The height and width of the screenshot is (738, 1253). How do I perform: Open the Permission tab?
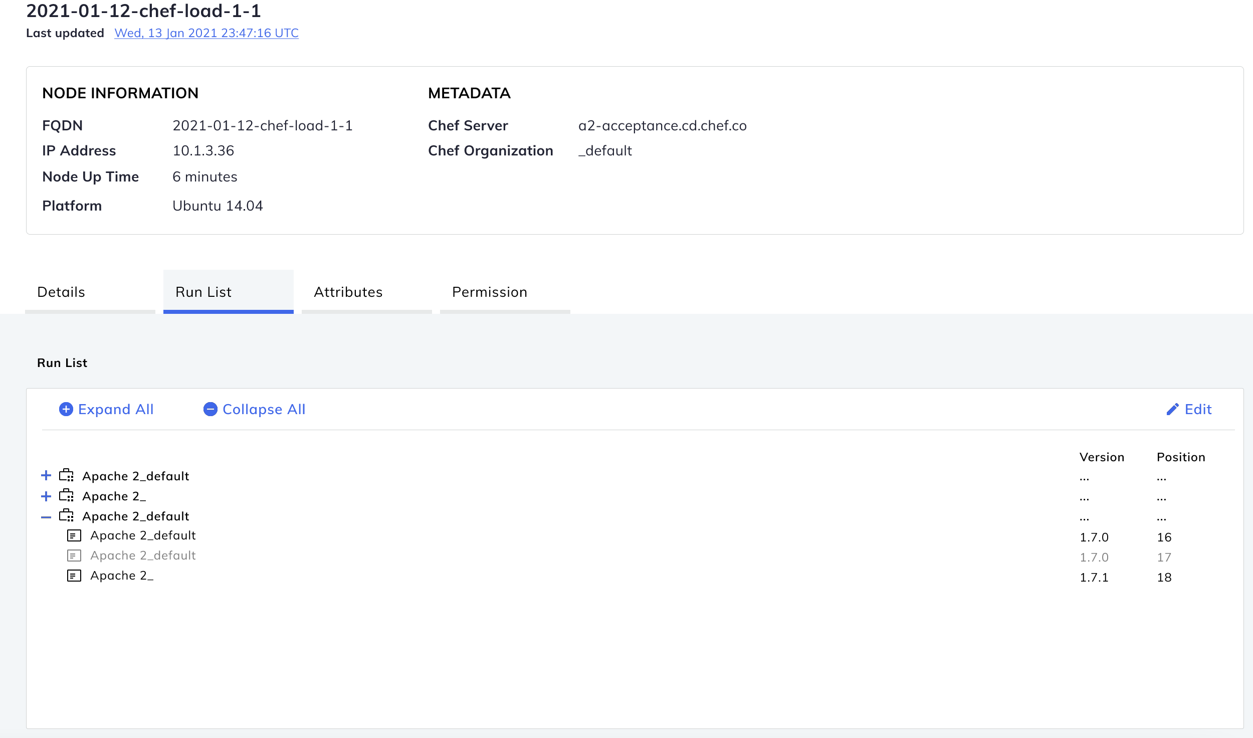[x=505, y=292]
